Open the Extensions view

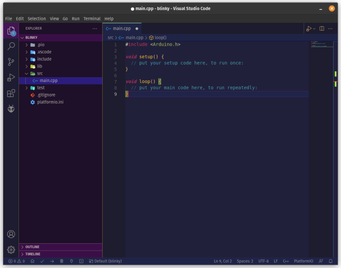(x=11, y=93)
